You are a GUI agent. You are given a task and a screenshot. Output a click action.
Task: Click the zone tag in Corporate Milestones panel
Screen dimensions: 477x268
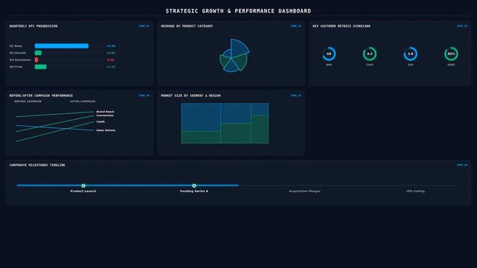[x=462, y=165]
